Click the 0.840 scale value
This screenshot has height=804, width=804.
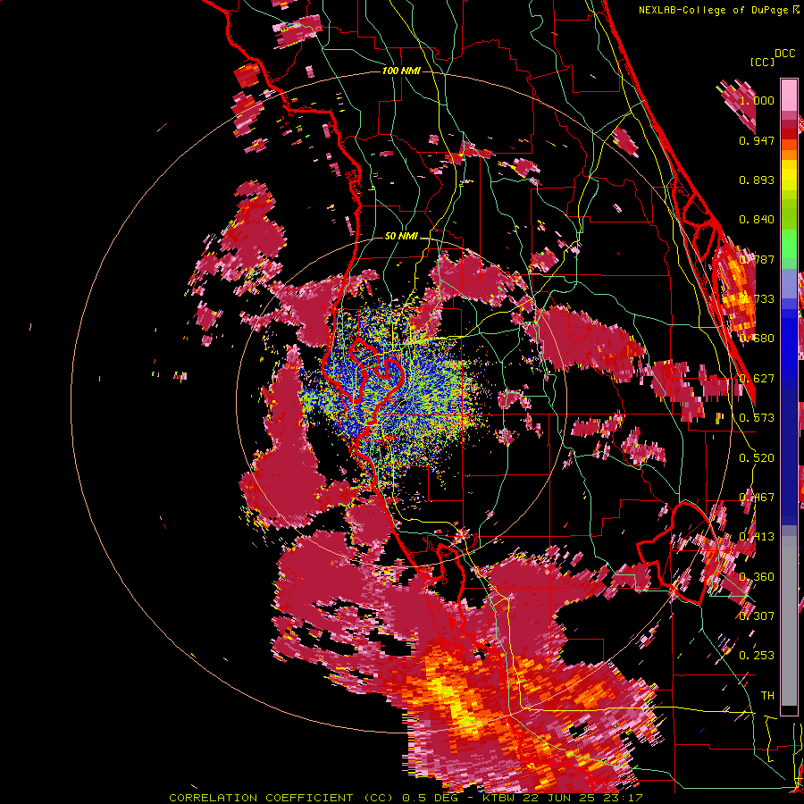coord(757,220)
